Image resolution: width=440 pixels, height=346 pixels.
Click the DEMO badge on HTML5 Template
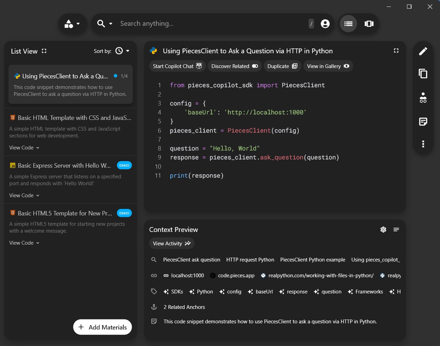(x=124, y=213)
